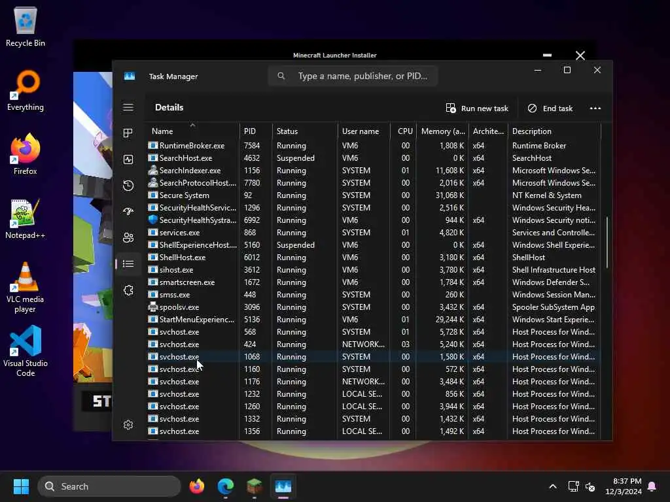Select svchost.exe with PID 568
Screen dimensions: 670x502
(x=374, y=331)
